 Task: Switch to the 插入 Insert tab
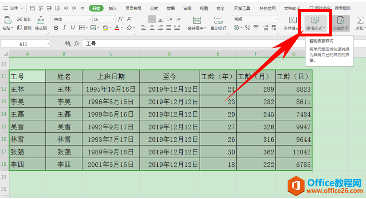point(113,8)
